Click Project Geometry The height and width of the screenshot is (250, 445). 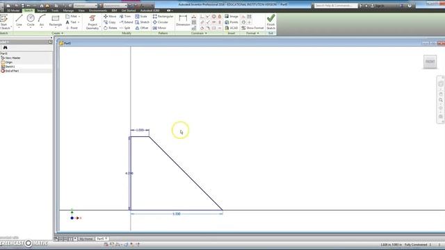(92, 22)
